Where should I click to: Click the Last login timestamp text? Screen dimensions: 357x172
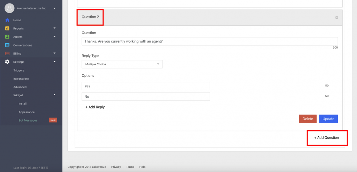[31, 168]
